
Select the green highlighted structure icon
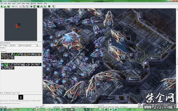point(16,54)
